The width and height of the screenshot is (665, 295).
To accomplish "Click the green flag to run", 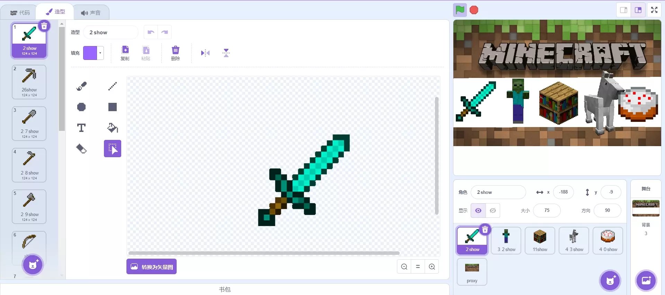I will (x=460, y=10).
